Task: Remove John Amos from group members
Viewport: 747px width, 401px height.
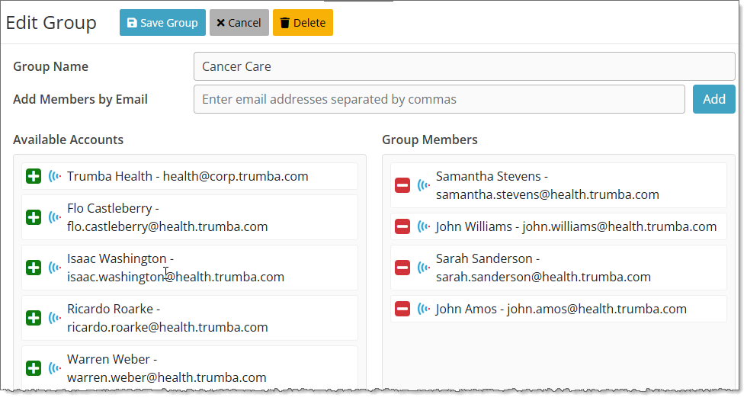Action: click(x=402, y=309)
